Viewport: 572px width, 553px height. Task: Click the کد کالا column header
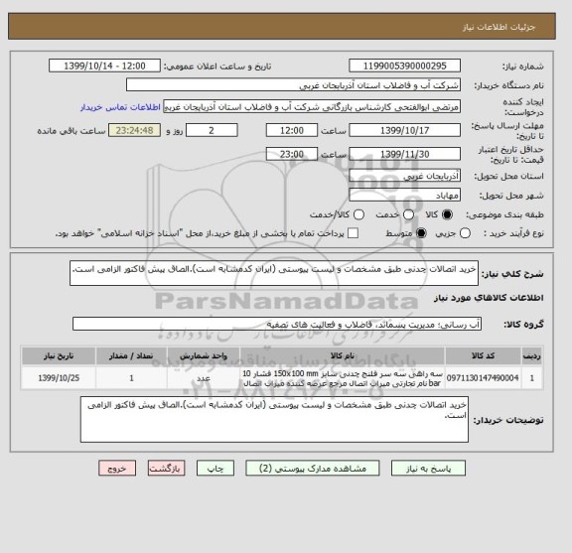[483, 356]
